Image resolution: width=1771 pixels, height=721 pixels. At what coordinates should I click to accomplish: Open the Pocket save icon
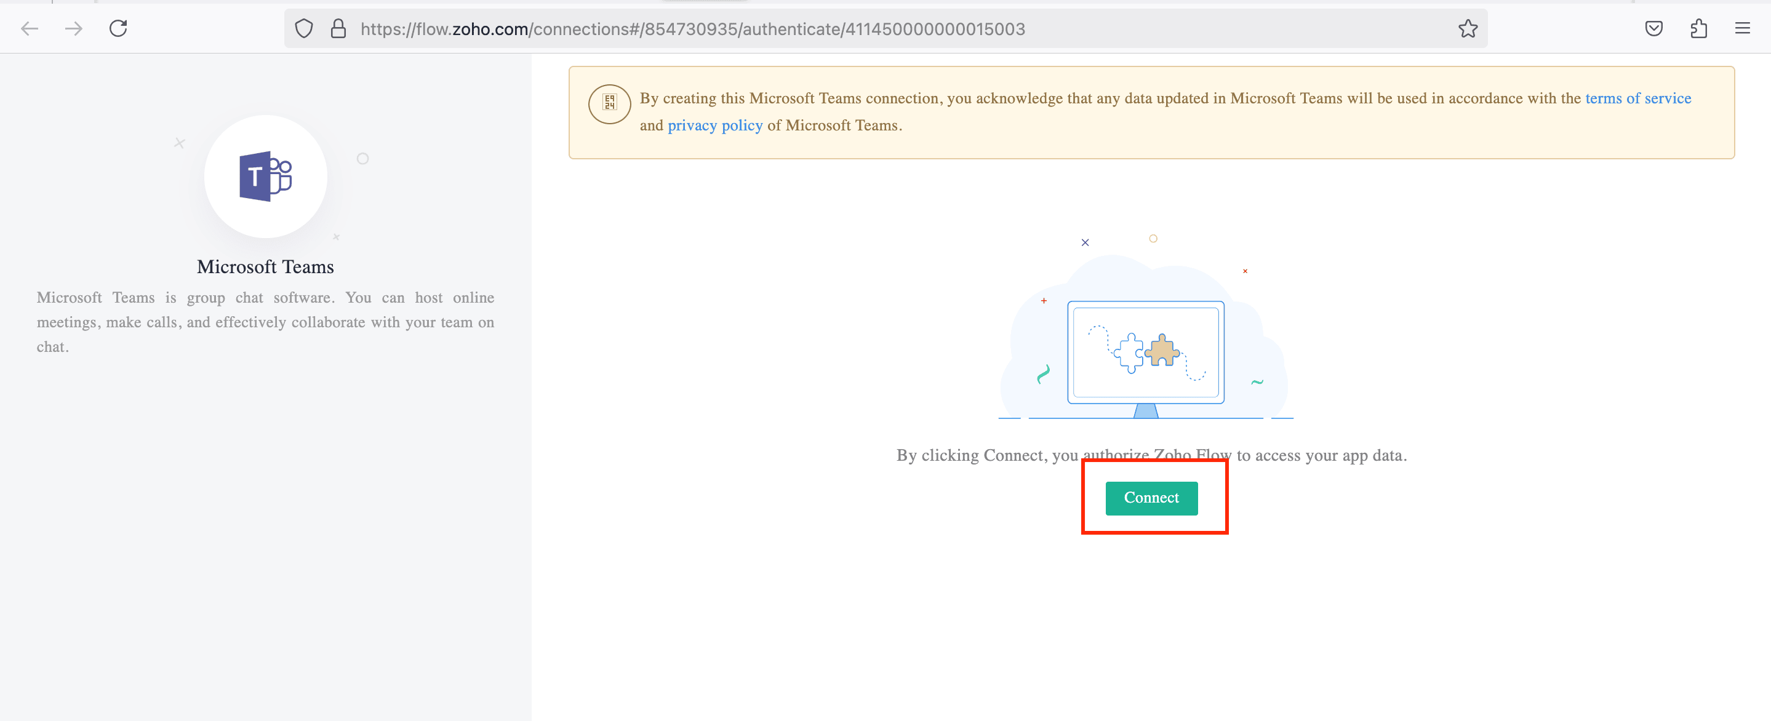click(x=1653, y=28)
